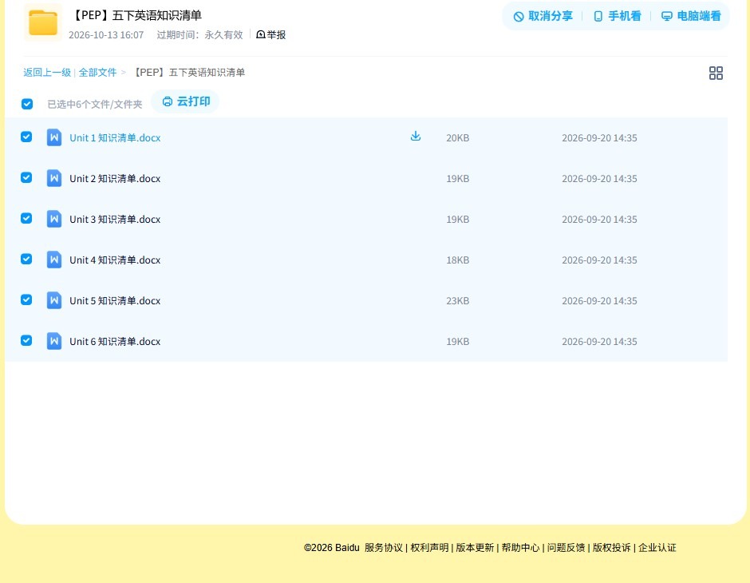Uncheck the Unit 3 知识清单.docx checkbox
The width and height of the screenshot is (750, 583).
26,218
